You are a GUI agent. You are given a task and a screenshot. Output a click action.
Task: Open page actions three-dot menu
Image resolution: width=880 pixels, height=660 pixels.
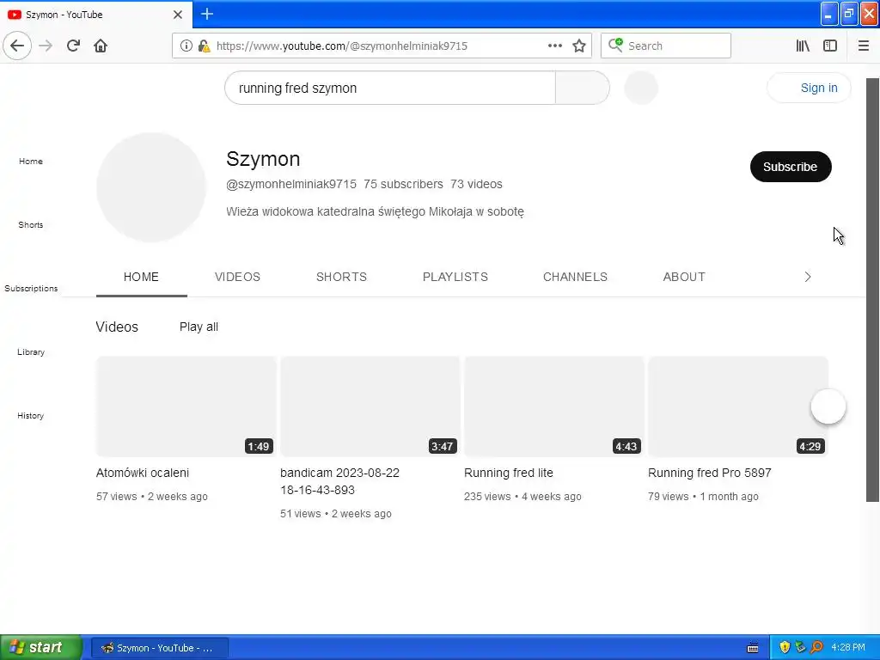pos(554,46)
